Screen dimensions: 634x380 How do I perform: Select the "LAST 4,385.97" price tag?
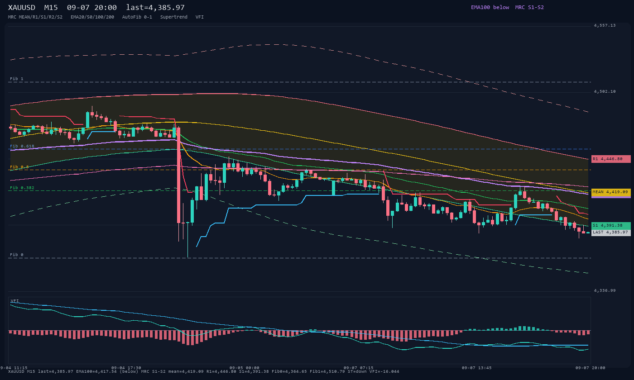click(611, 232)
